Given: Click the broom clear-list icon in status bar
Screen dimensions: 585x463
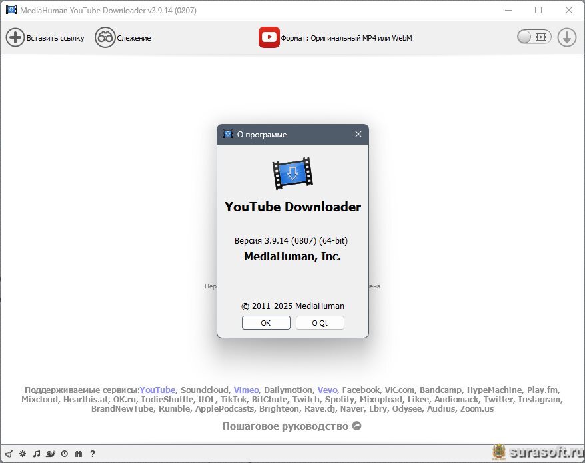Looking at the screenshot, I should [9, 454].
